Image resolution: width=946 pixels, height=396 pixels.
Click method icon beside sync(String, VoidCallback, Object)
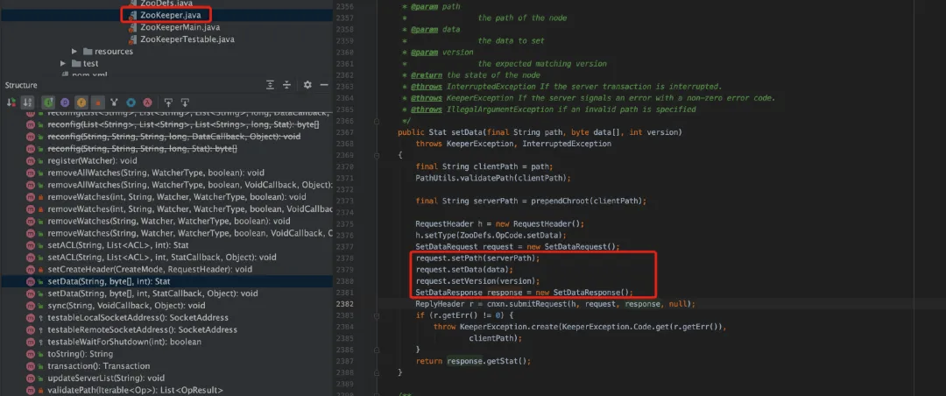point(31,306)
